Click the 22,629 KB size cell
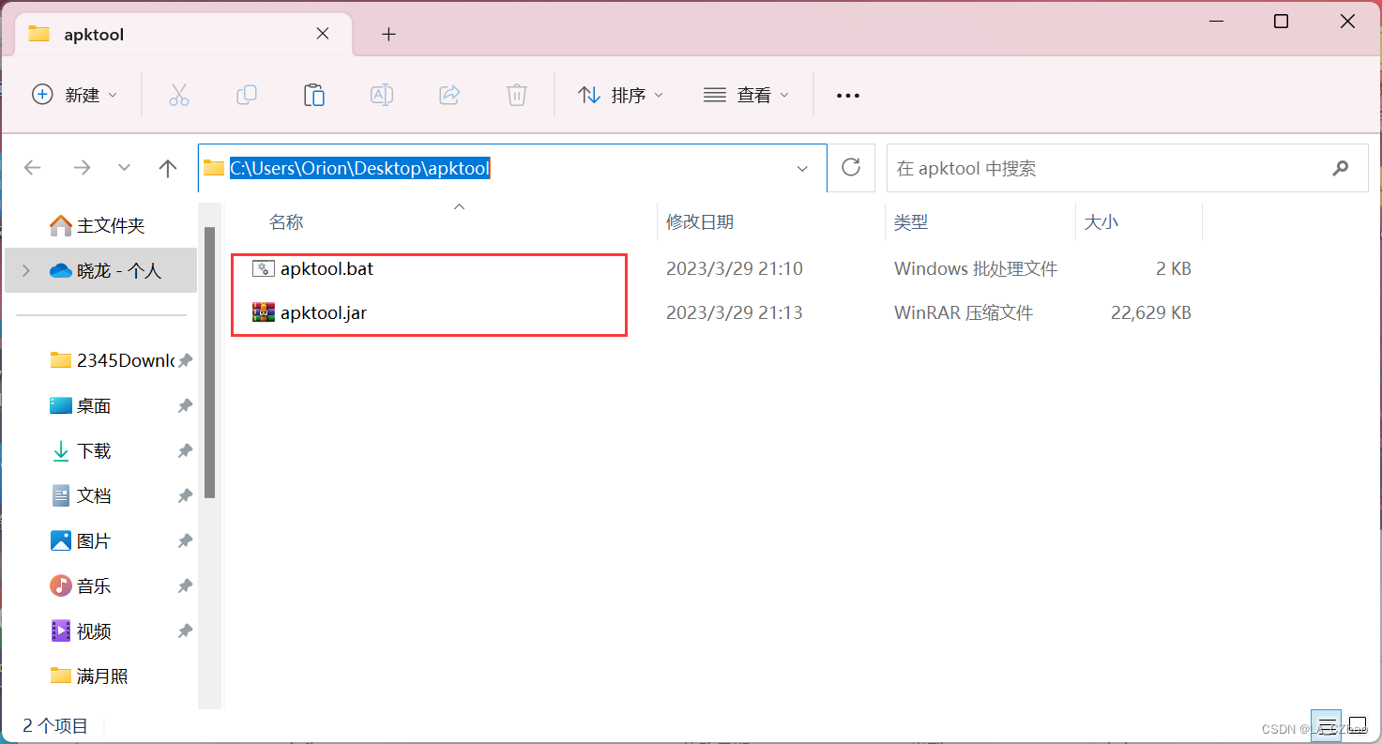 pos(1151,312)
